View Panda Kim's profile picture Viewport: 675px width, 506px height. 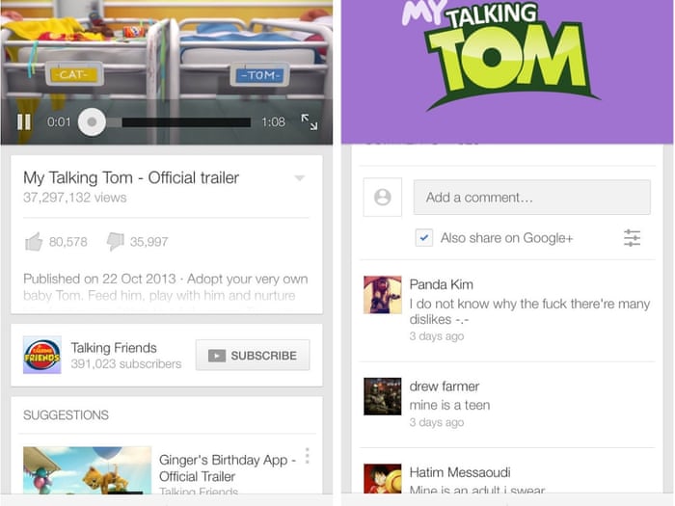coord(382,295)
